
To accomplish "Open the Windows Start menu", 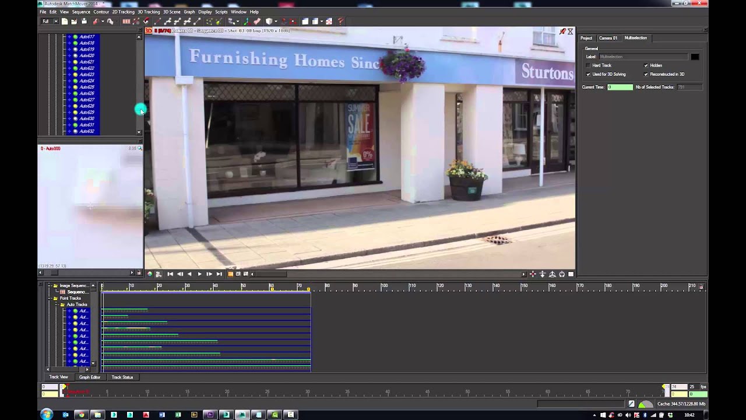I will click(x=47, y=415).
